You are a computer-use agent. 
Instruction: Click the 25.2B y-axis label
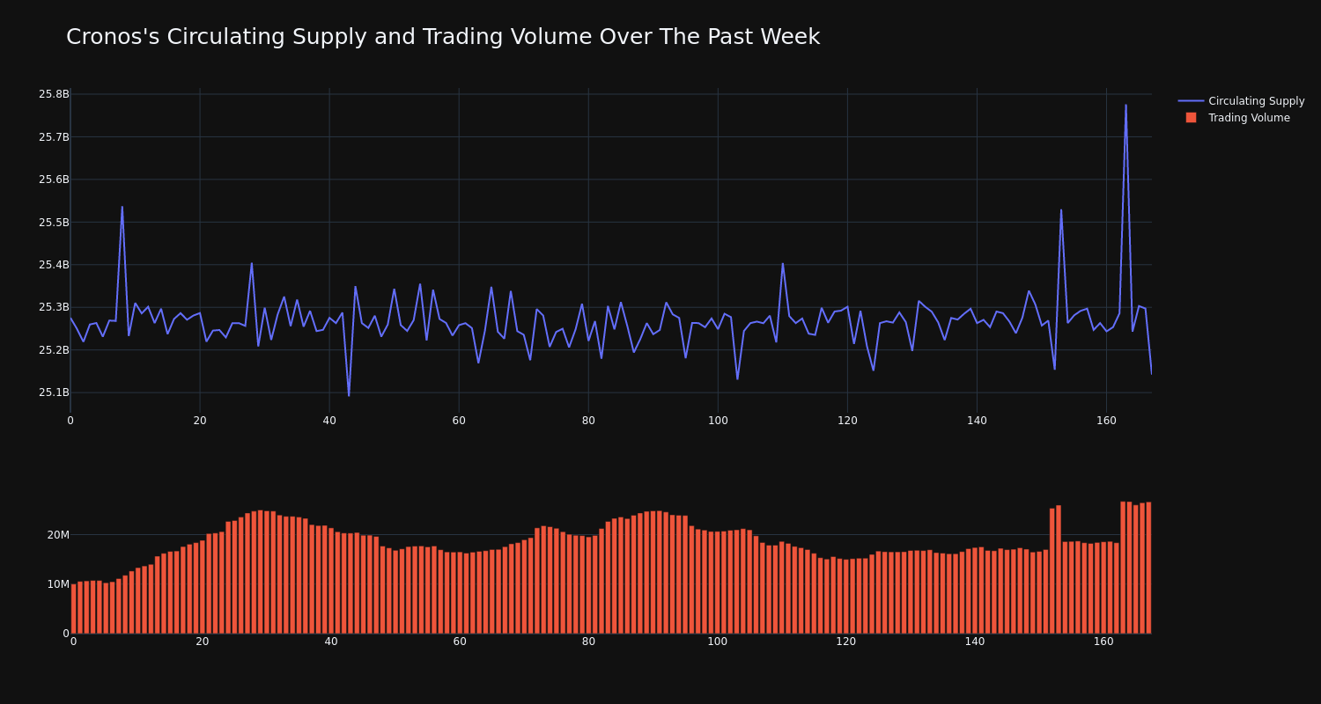(x=54, y=350)
